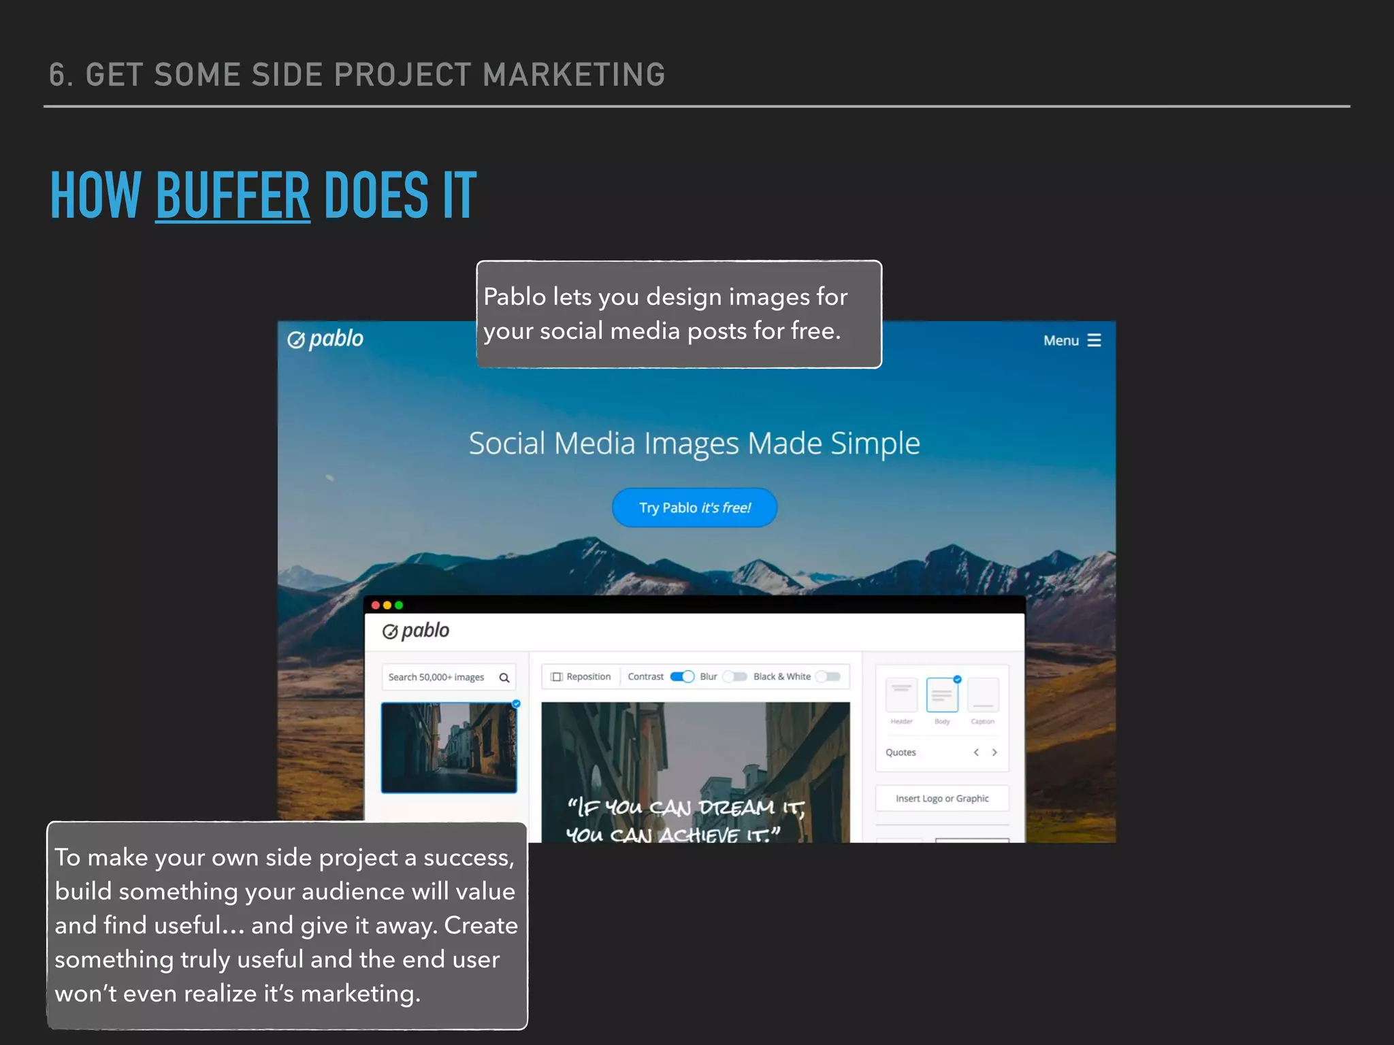Click the red close dot of mock window

tap(376, 605)
